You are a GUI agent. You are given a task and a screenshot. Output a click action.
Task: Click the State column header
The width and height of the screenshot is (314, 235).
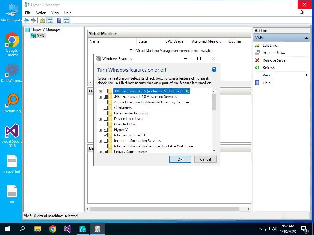tap(150, 41)
